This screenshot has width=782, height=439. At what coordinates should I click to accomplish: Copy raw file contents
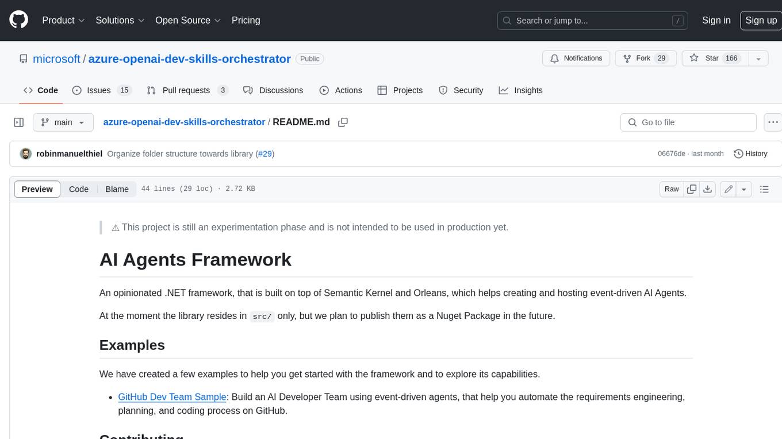point(692,189)
